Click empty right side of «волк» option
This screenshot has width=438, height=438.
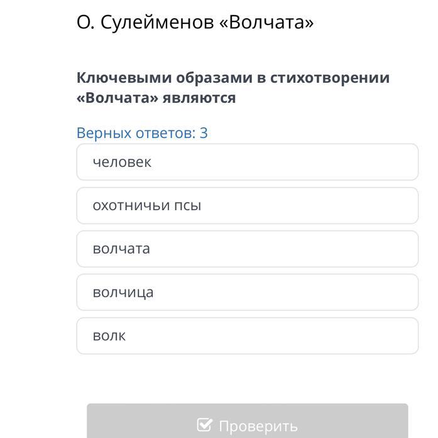(x=308, y=336)
